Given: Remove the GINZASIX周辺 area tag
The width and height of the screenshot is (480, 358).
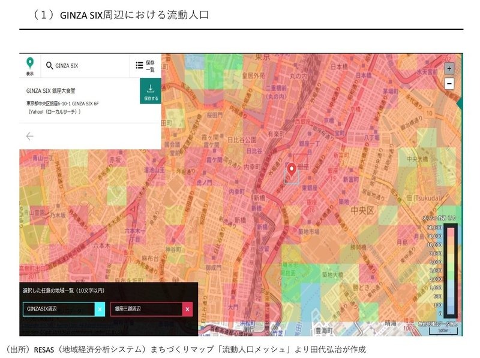Looking at the screenshot, I should coord(100,309).
